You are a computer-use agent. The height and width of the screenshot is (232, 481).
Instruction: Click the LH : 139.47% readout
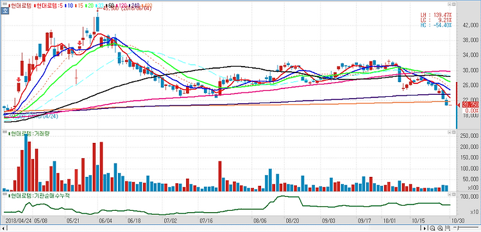click(x=436, y=15)
